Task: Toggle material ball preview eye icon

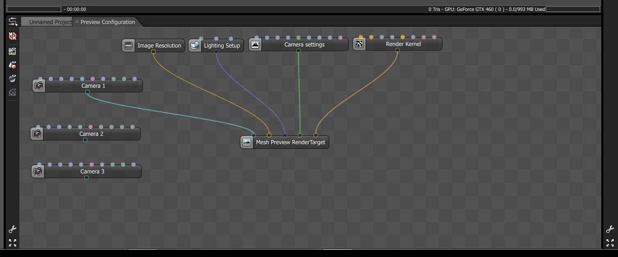Action: click(13, 78)
